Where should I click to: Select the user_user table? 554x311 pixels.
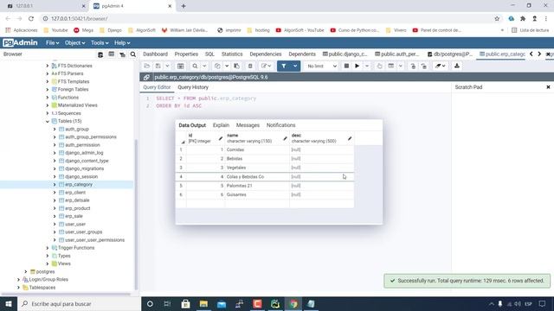[75, 225]
